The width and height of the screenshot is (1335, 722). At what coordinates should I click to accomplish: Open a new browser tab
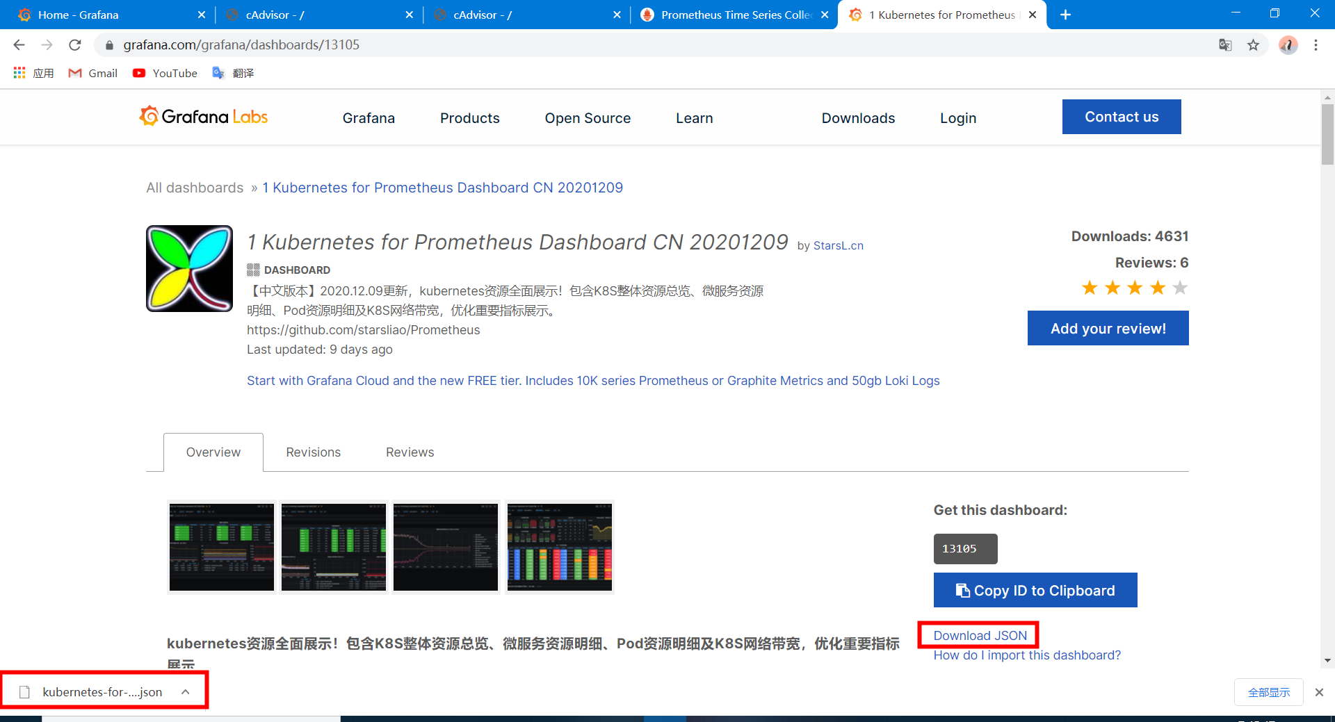[1065, 15]
